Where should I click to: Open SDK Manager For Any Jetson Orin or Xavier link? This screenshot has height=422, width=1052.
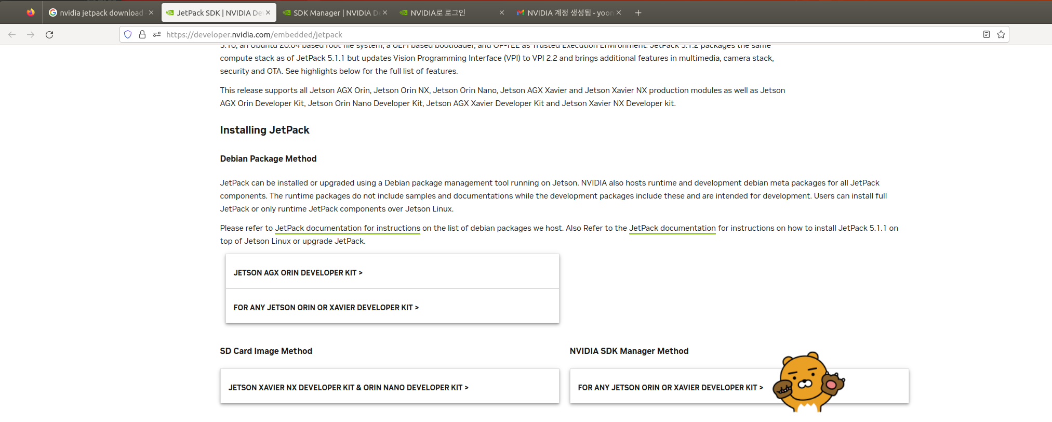click(739, 387)
